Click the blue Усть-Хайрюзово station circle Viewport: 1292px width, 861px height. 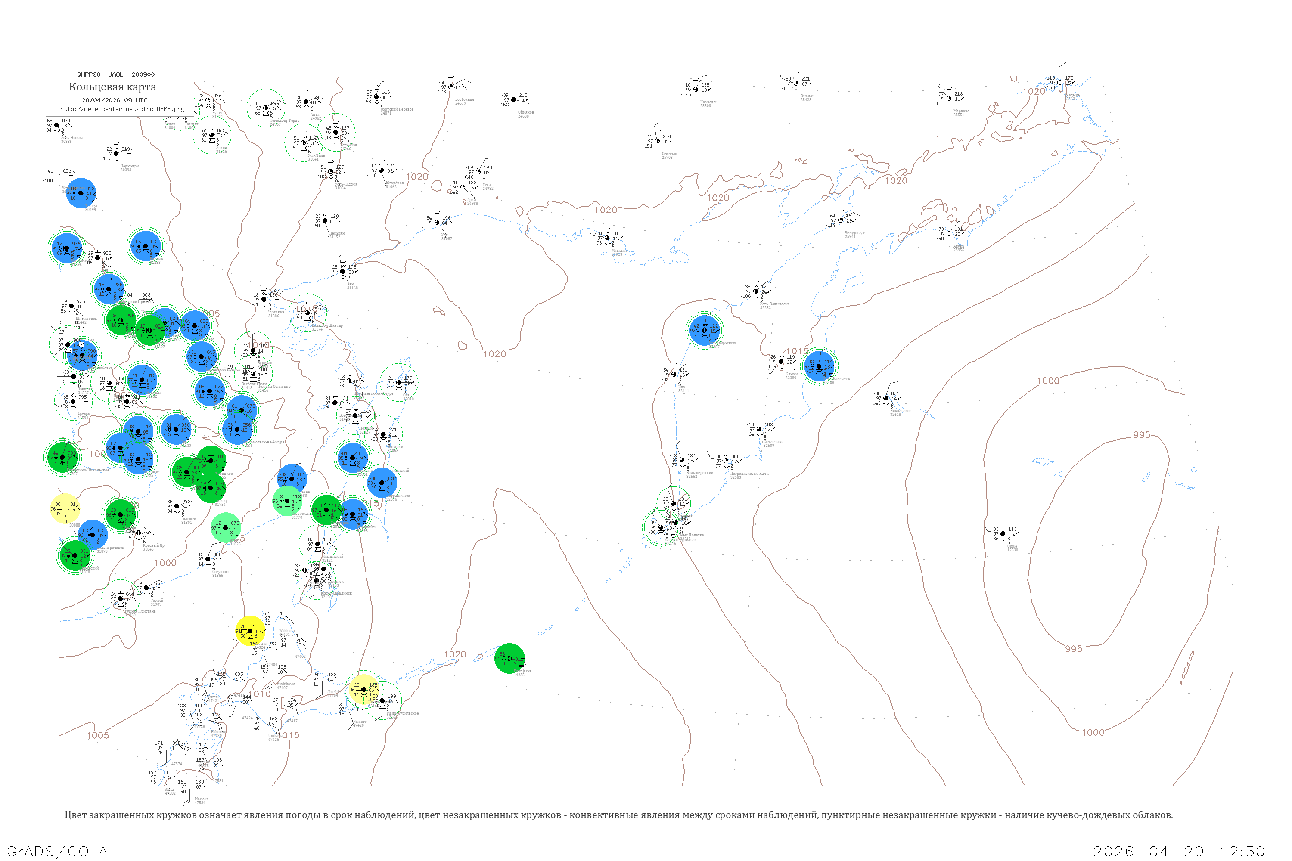pos(704,331)
